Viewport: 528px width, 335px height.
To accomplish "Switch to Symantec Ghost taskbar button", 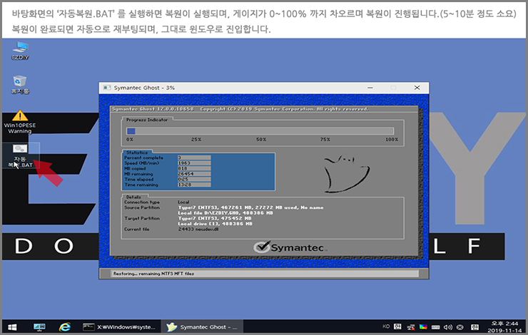I will [202, 327].
